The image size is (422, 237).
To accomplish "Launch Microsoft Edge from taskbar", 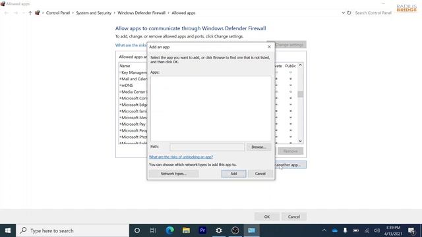I will [x=169, y=230].
